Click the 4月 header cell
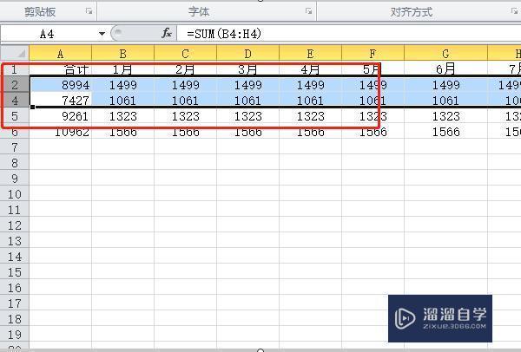The image size is (521, 352). [310, 69]
